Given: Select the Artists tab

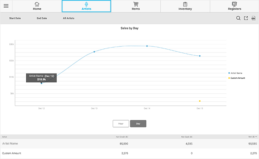Looking at the screenshot, I should click(x=86, y=6).
